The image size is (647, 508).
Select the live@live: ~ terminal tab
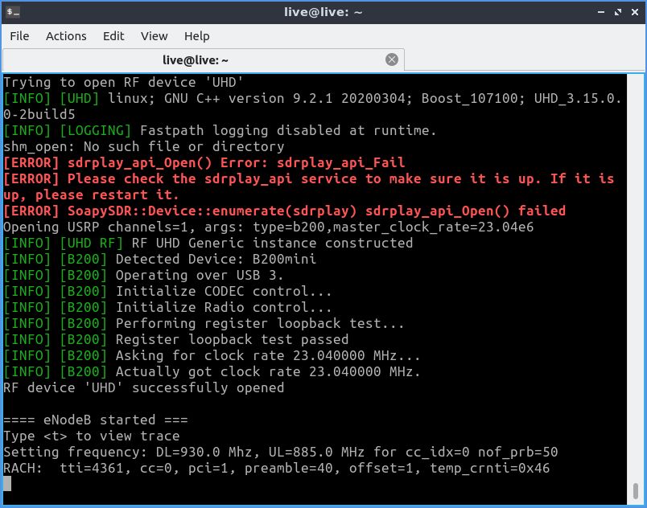pyautogui.click(x=196, y=60)
